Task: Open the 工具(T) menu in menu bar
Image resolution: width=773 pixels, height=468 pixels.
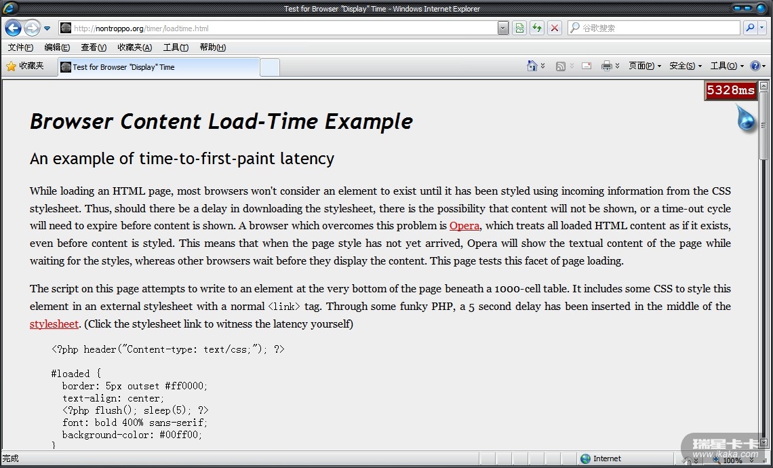Action: (176, 47)
